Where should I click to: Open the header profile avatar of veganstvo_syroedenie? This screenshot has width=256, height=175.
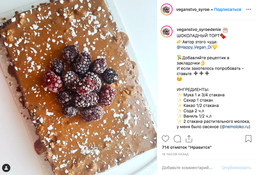(167, 9)
